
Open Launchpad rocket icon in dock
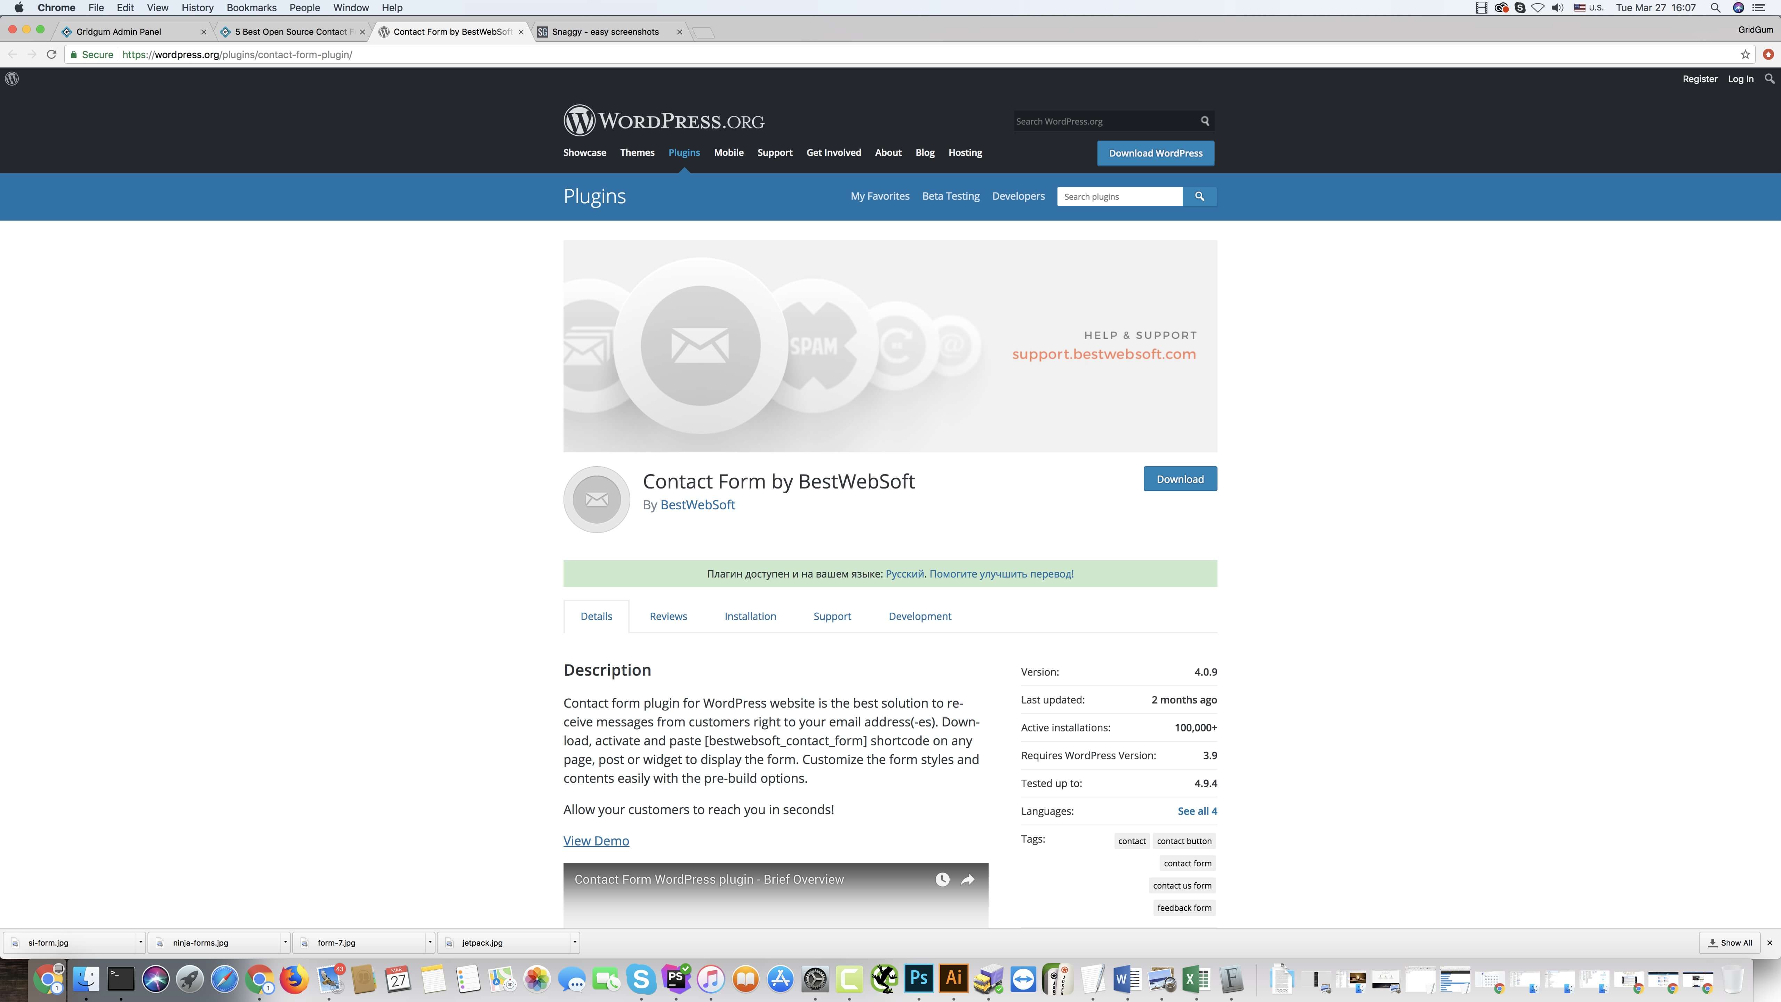click(190, 979)
